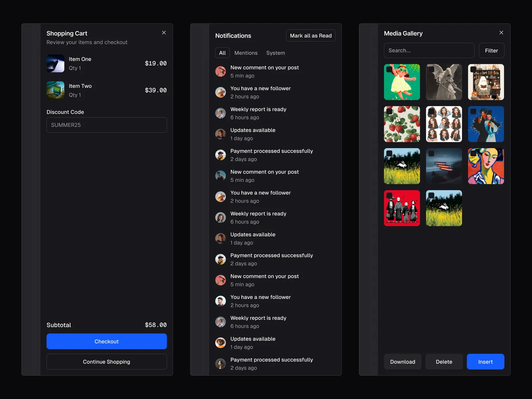Click avatar beside first 'Weekly report is ready'
The height and width of the screenshot is (399, 532).
tap(220, 113)
